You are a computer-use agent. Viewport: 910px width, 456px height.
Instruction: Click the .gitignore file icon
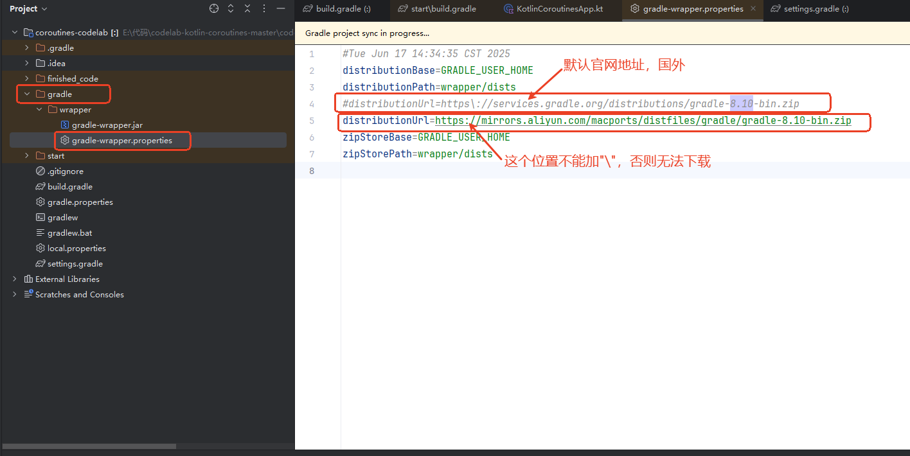[40, 171]
